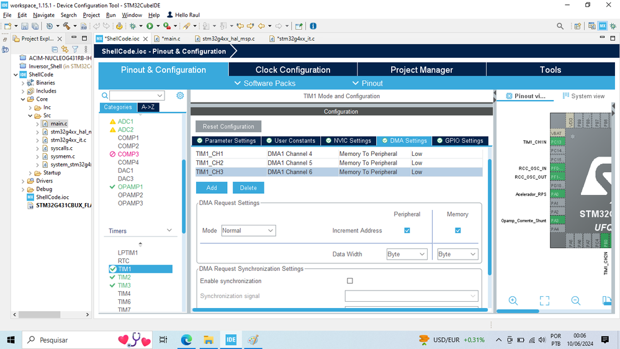
Task: Click the Build hammer icon
Action: point(66,26)
